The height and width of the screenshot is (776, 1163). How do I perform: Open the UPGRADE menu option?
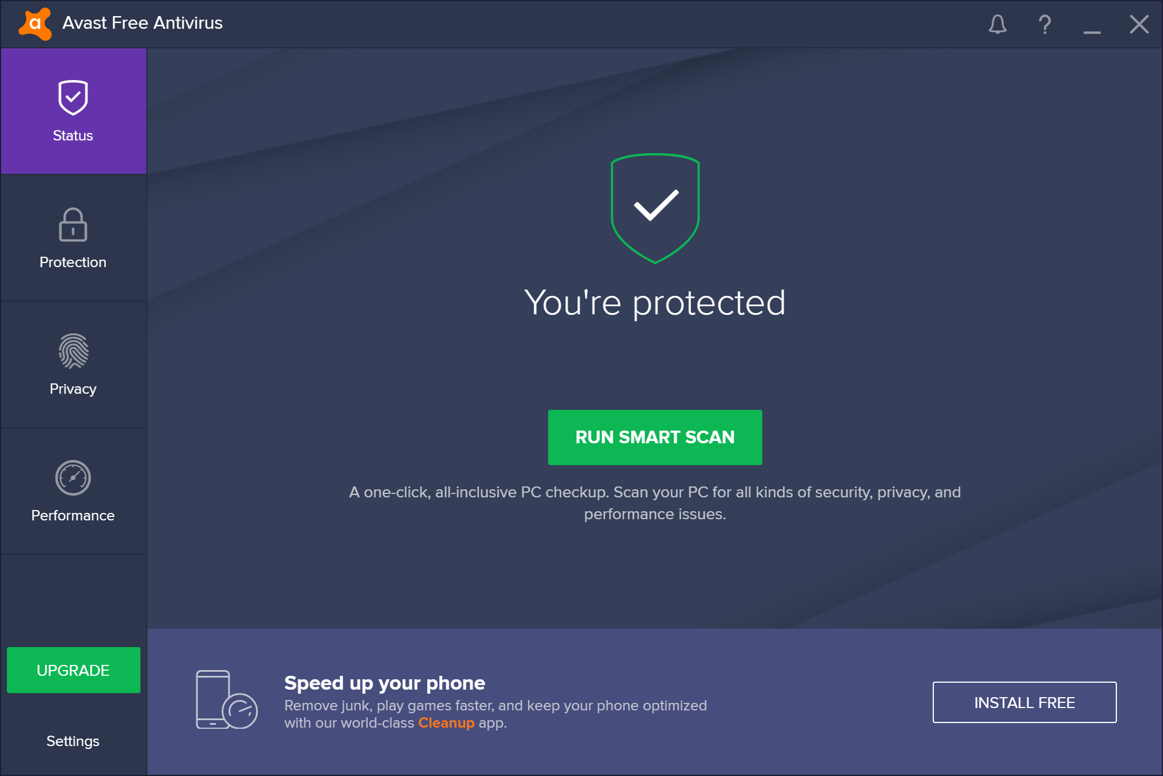[74, 670]
